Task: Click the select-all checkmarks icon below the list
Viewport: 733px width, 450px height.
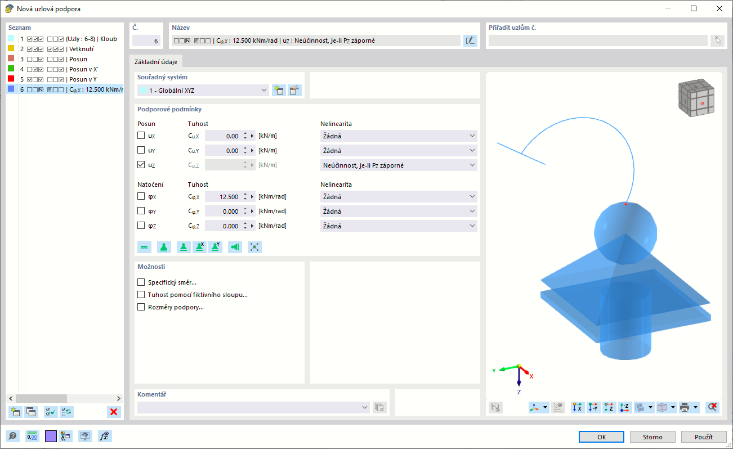Action: pyautogui.click(x=51, y=412)
